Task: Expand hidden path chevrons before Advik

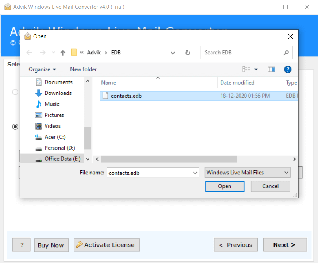Action: (x=81, y=53)
